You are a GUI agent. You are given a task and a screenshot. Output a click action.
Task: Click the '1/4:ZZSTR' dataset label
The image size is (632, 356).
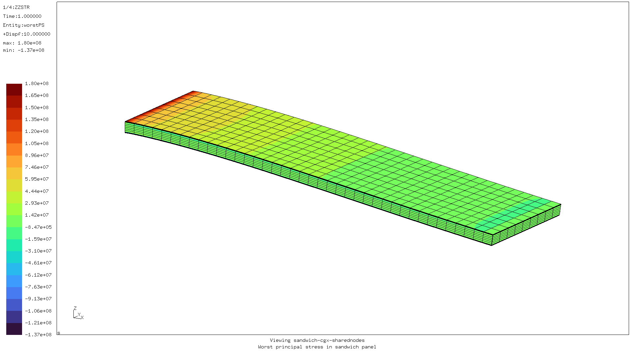point(16,7)
